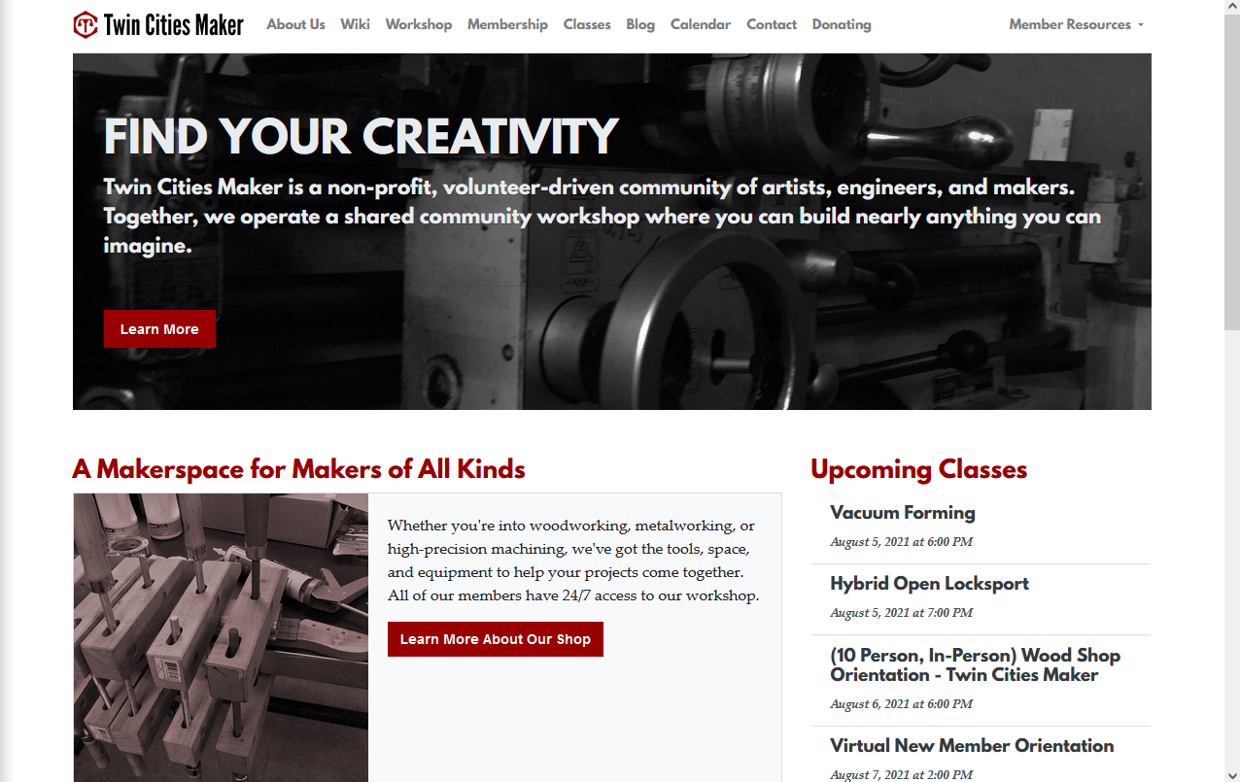Open the Vacuum Forming class link
The height and width of the screenshot is (782, 1240).
coord(903,513)
